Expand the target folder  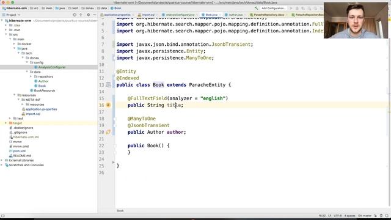pos(6,123)
